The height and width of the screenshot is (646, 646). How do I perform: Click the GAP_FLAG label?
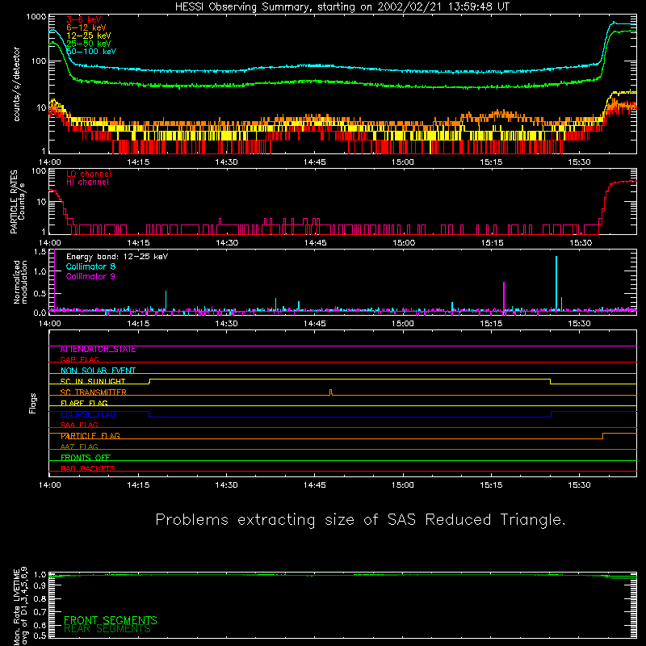(x=79, y=359)
